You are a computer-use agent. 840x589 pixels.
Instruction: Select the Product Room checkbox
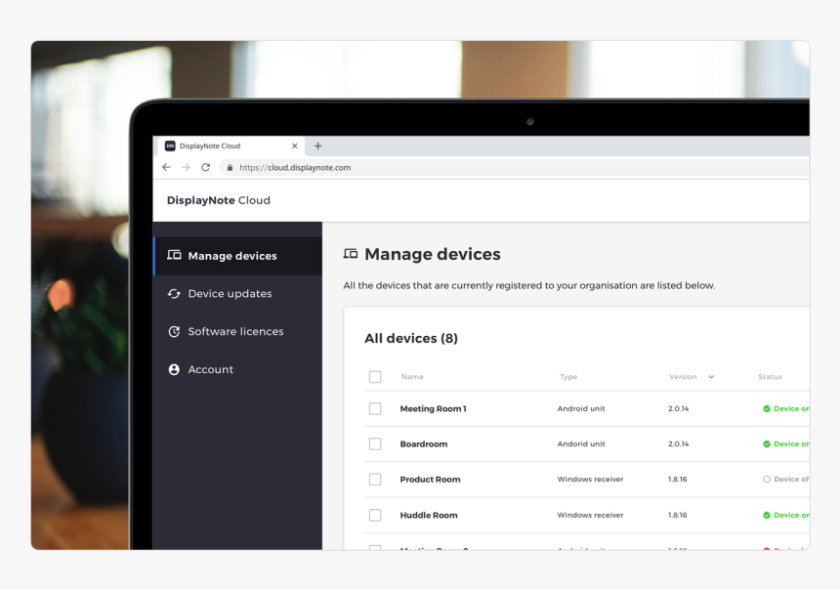375,480
